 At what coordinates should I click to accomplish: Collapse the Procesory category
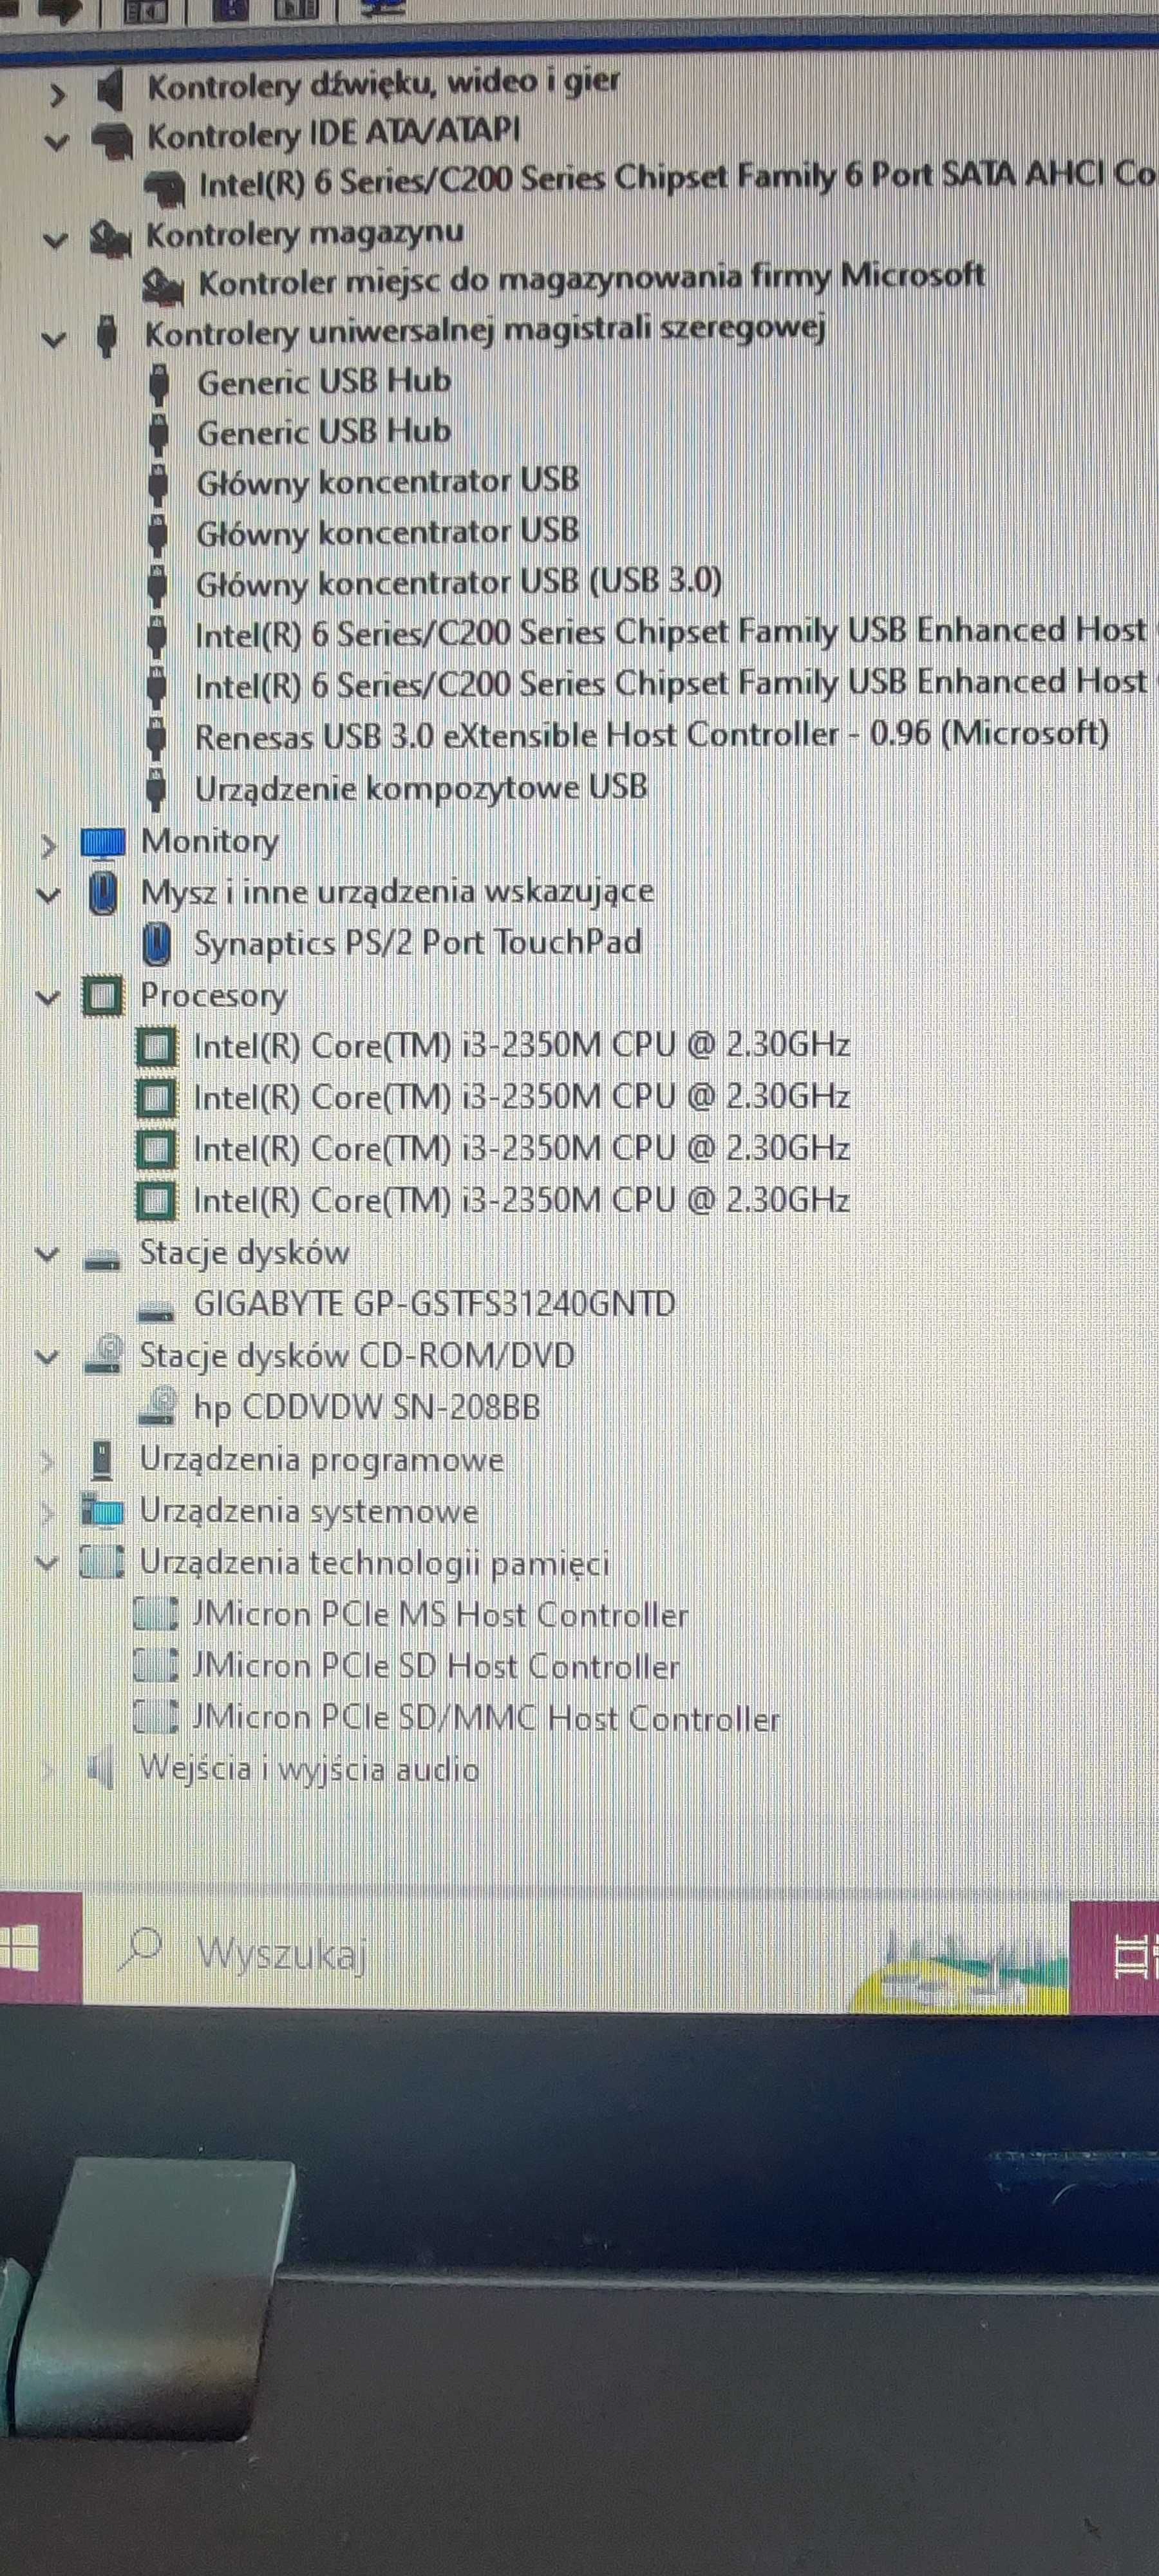pos(47,997)
